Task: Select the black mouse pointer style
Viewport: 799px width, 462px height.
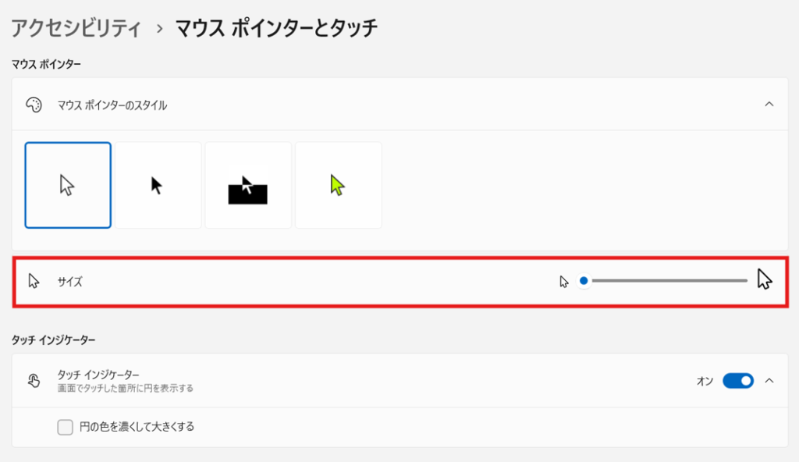Action: pos(158,185)
